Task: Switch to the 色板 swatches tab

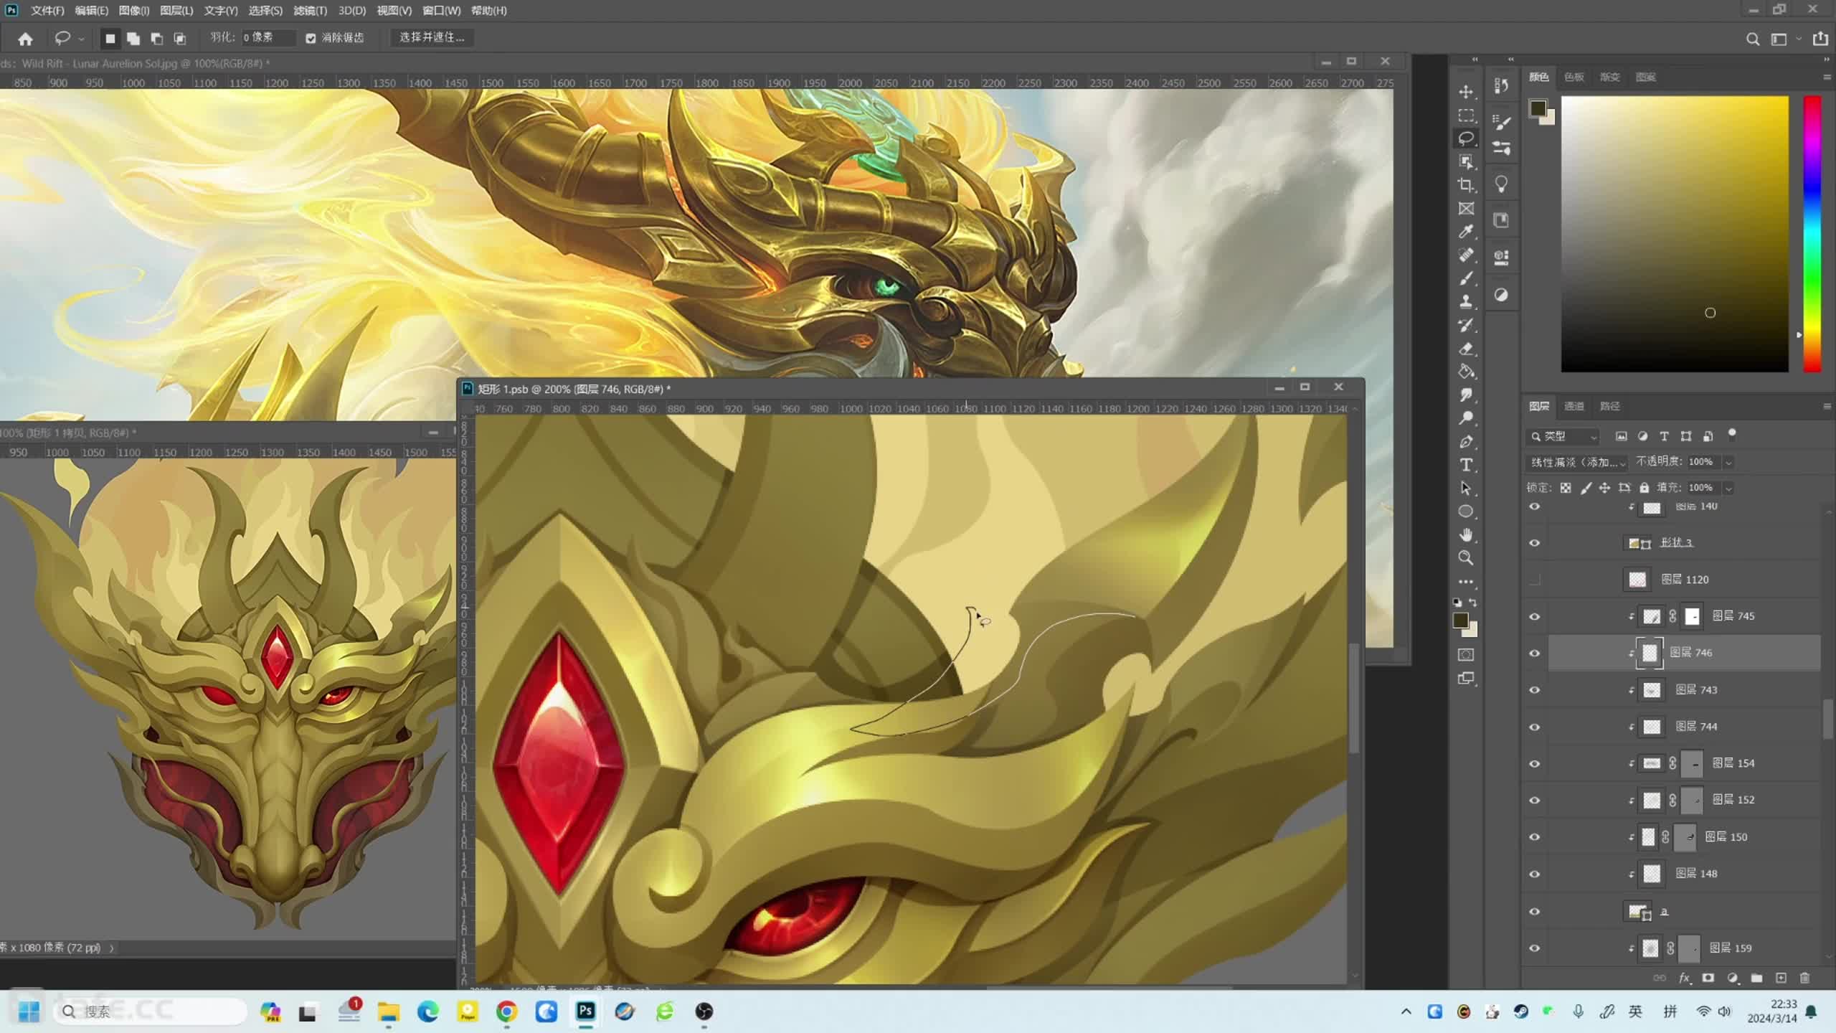Action: (1574, 77)
